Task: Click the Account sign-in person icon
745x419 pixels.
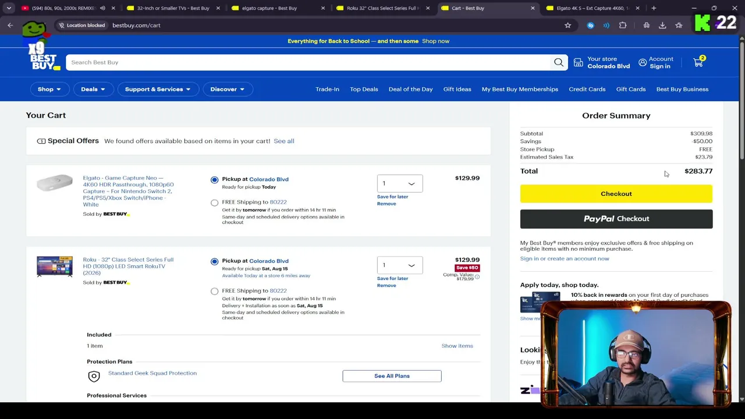Action: (x=643, y=62)
